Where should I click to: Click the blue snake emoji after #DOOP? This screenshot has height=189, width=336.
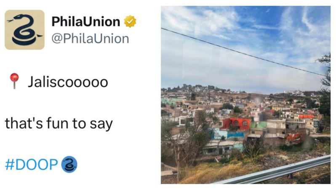pos(69,164)
